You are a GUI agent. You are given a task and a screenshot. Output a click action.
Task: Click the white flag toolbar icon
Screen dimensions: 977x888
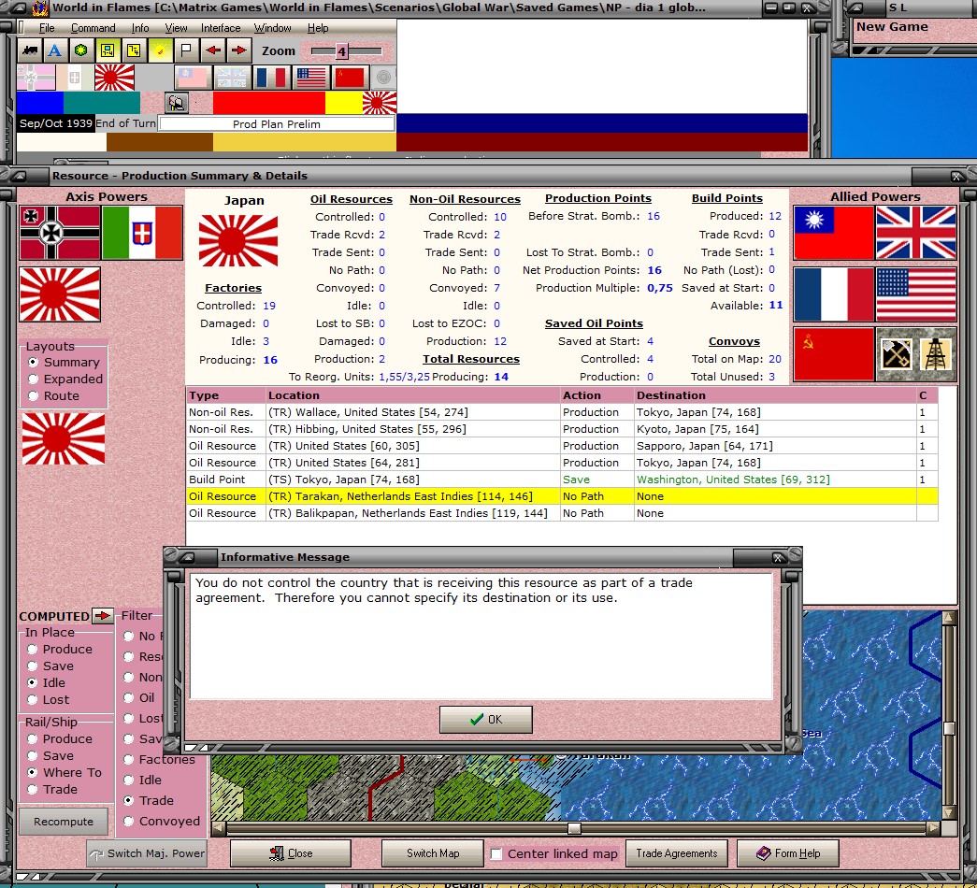click(186, 50)
